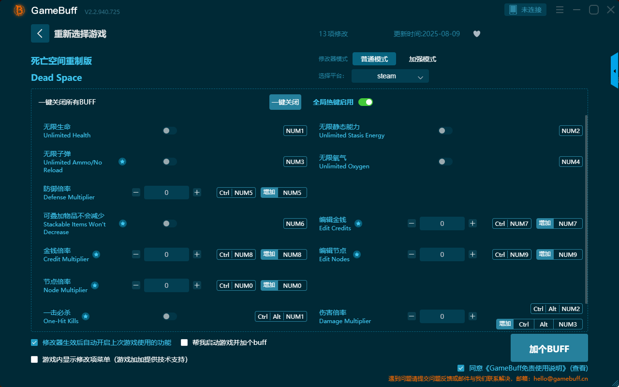Toggle Stackable Items Won't Decrease switch
619x387 pixels.
click(x=170, y=223)
